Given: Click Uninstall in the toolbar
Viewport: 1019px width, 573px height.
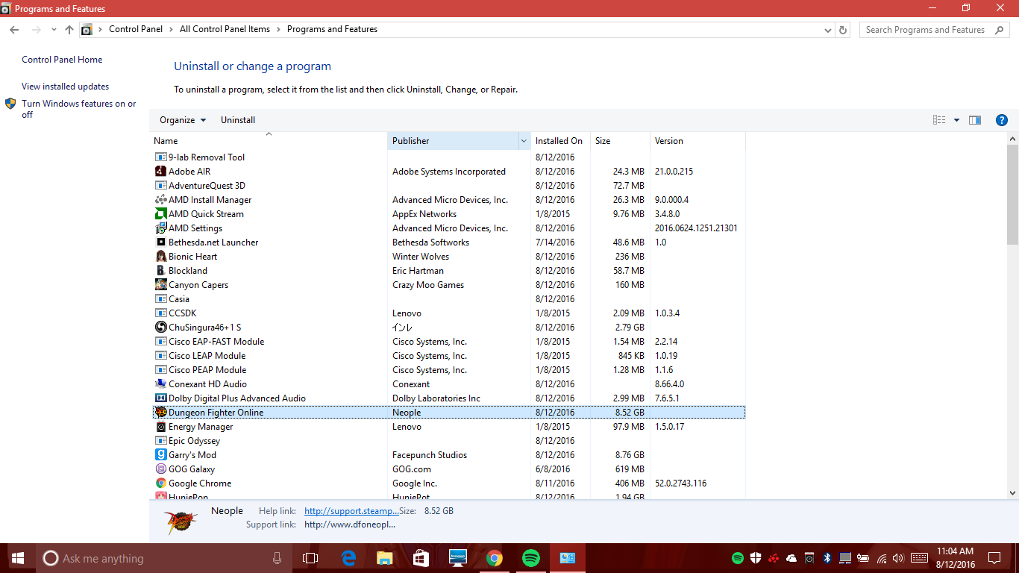Looking at the screenshot, I should coord(237,120).
